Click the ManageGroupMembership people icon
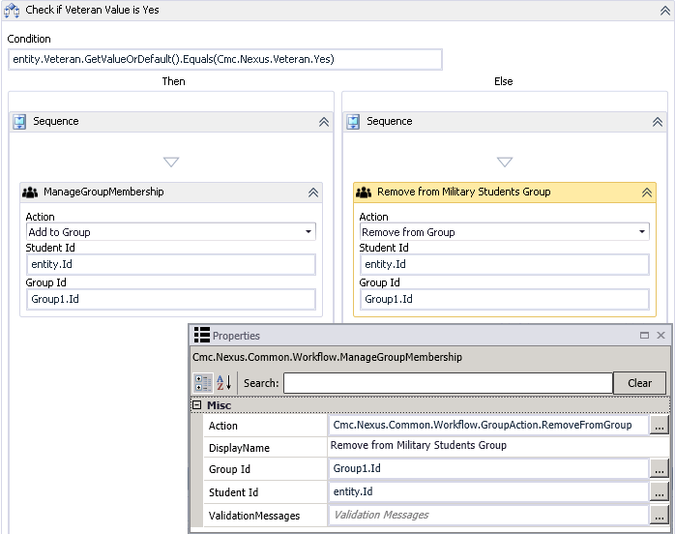This screenshot has height=534, width=675. coord(30,193)
